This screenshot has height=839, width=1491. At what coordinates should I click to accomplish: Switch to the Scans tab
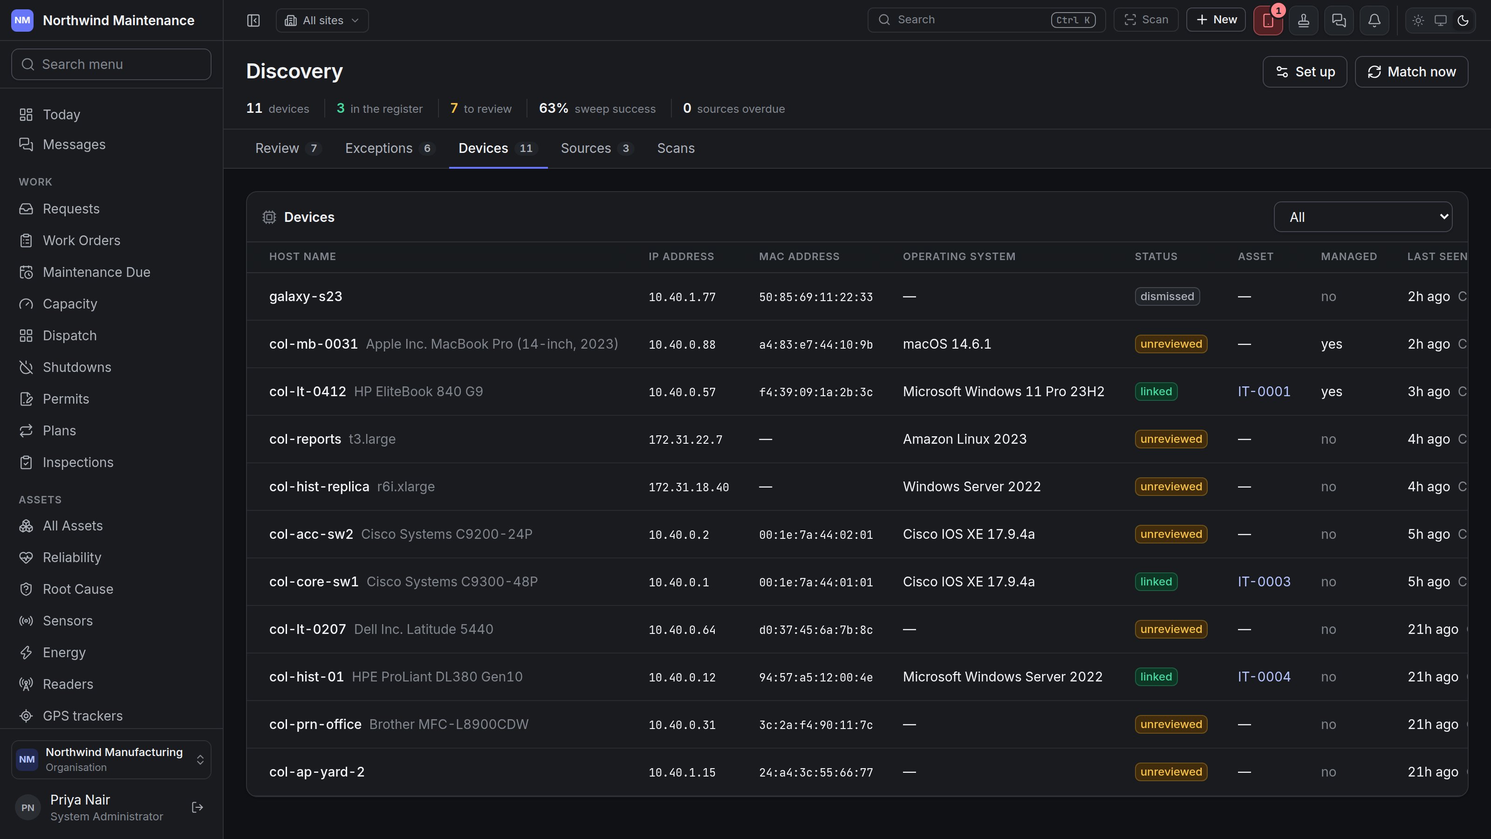(676, 148)
